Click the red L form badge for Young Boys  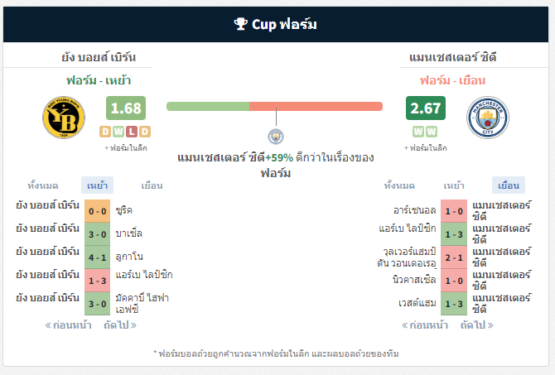coord(132,132)
